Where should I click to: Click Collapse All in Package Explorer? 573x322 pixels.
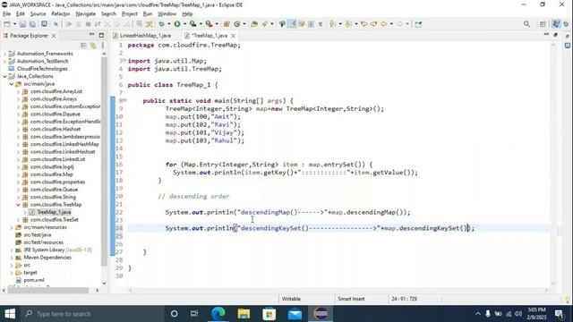click(83, 46)
